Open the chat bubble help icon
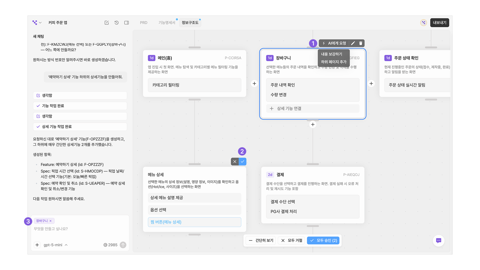480x270 pixels. [x=438, y=240]
